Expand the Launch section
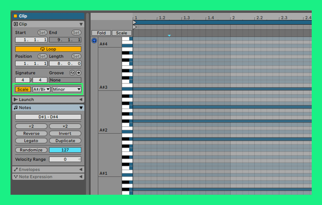 click(48, 100)
